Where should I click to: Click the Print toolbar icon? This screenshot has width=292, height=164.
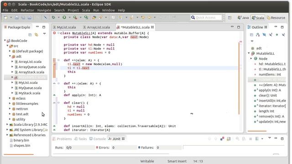(x=30, y=17)
